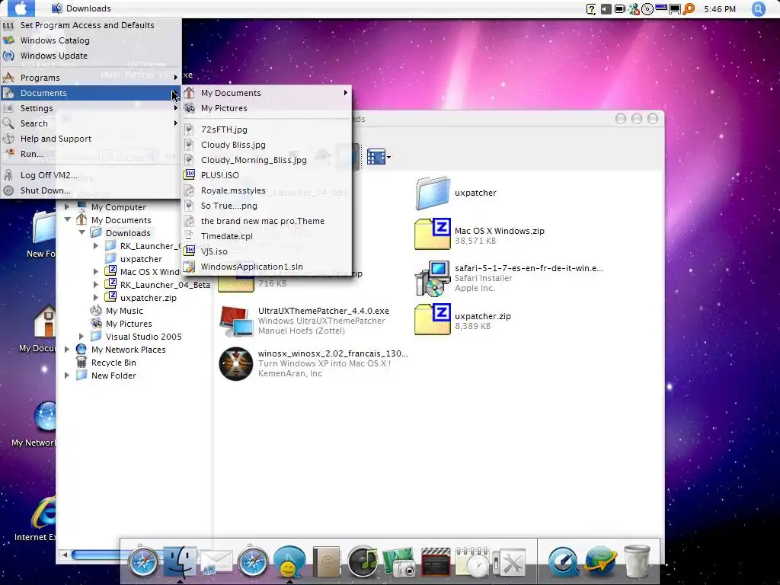Collapse My Documents node in folder tree
Viewport: 780px width, 585px height.
(x=67, y=220)
